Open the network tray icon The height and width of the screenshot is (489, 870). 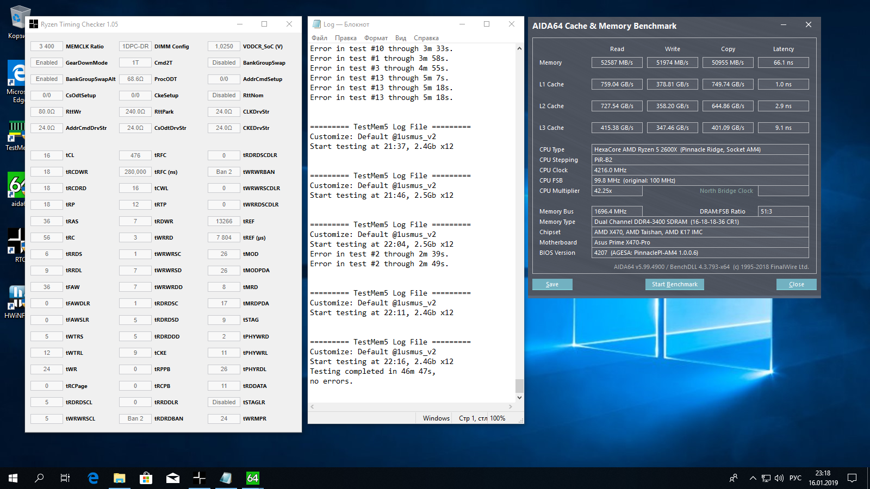click(x=766, y=478)
